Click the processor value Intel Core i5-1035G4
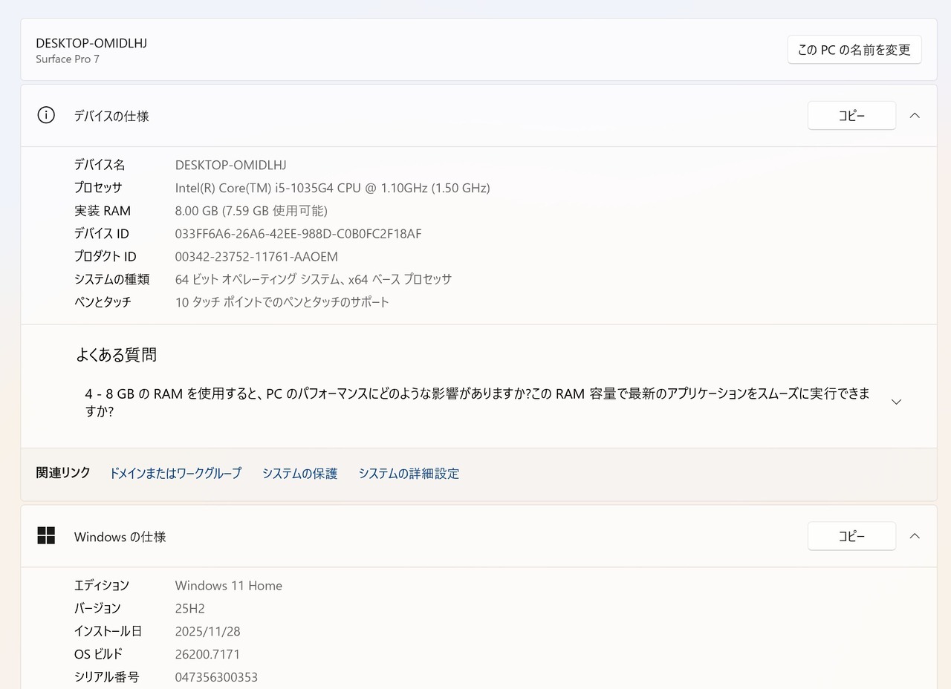The width and height of the screenshot is (951, 689). (x=332, y=188)
